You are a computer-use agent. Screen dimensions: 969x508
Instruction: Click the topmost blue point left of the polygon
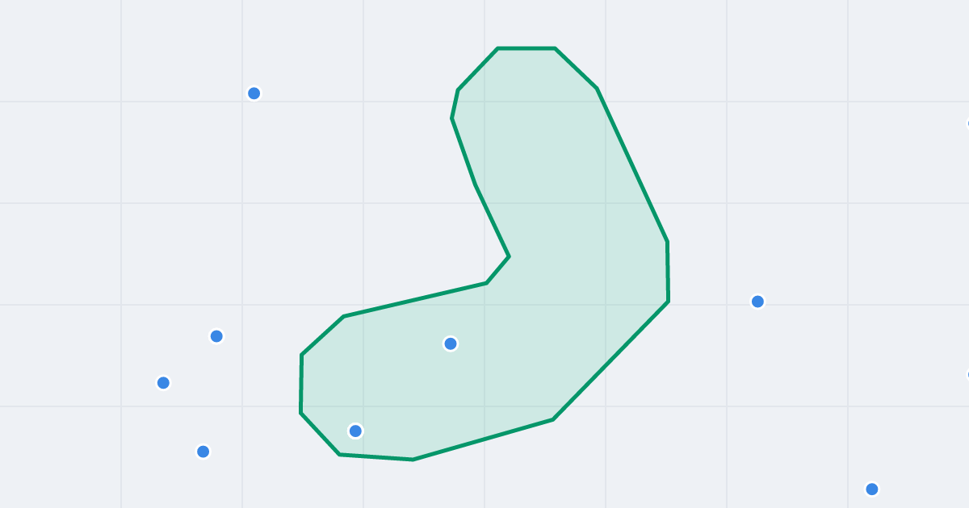pyautogui.click(x=254, y=94)
